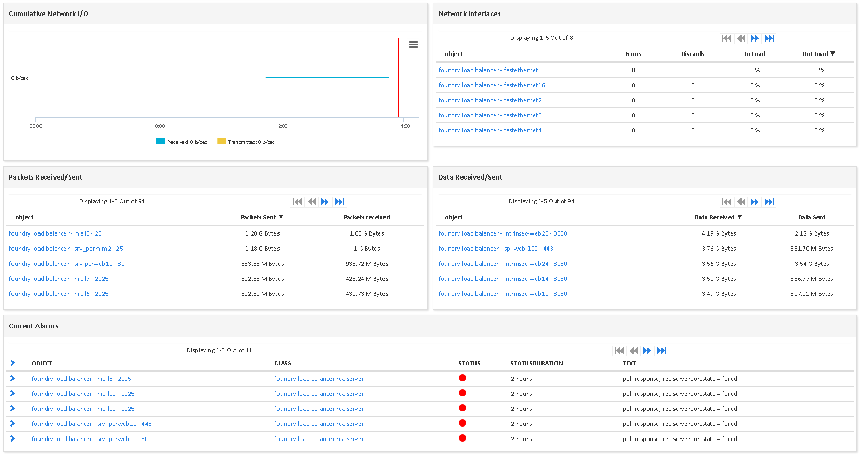
Task: Open intrinsec-web25 - 8080 object link
Action: 502,233
